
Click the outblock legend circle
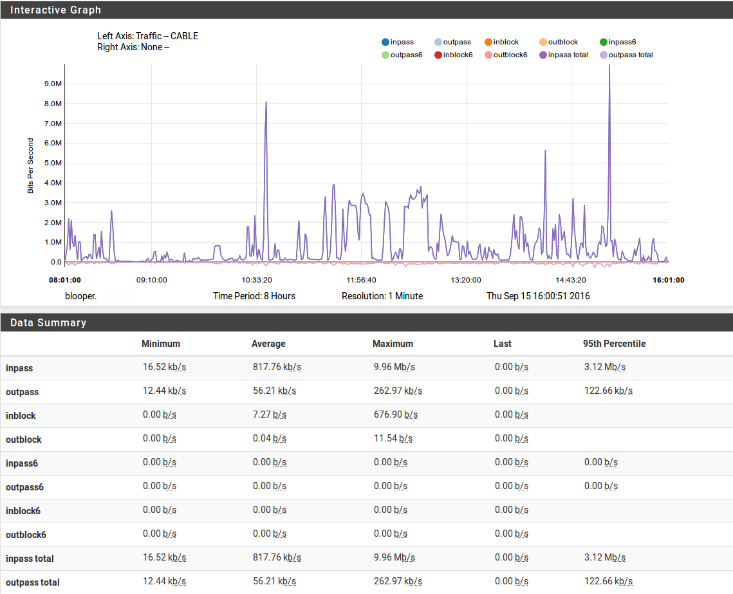coord(543,42)
